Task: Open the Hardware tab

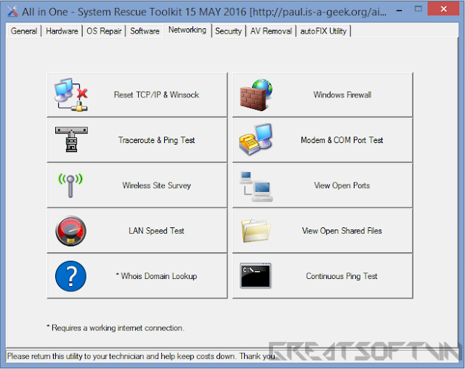Action: (x=62, y=31)
